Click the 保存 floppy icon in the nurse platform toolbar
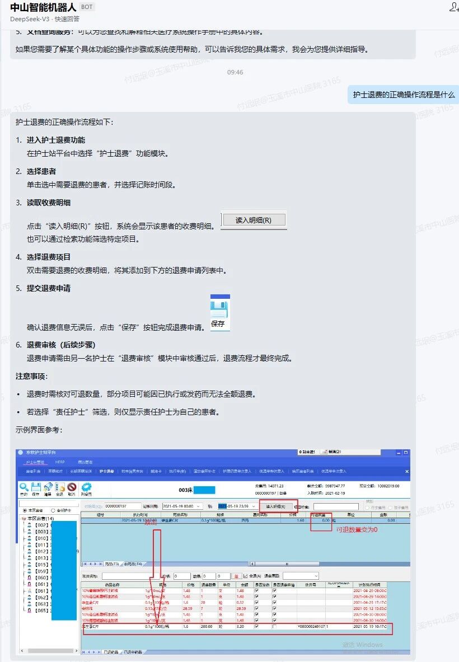The image size is (459, 662). click(x=36, y=487)
